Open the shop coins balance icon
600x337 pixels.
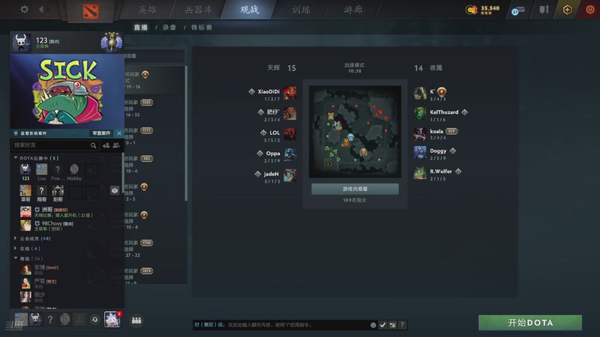point(472,10)
